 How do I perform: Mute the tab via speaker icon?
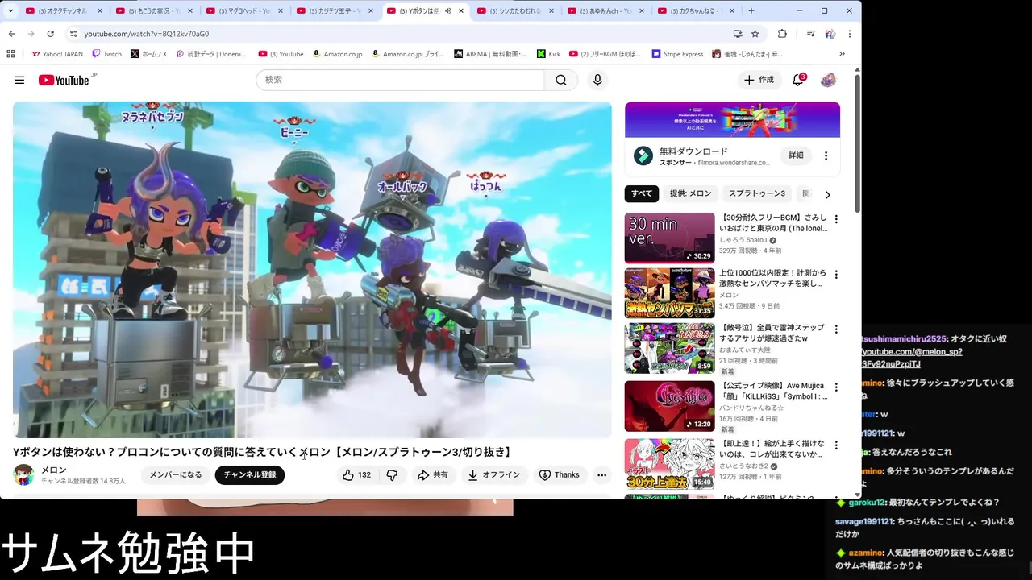[448, 11]
